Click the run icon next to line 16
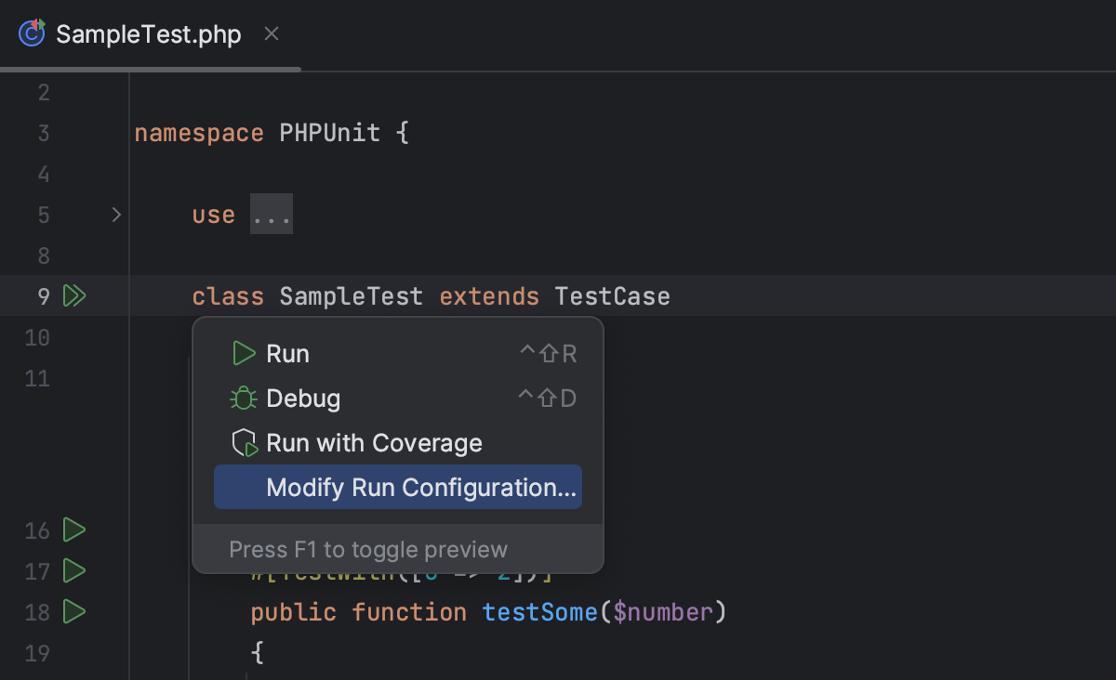This screenshot has height=680, width=1116. click(x=74, y=530)
